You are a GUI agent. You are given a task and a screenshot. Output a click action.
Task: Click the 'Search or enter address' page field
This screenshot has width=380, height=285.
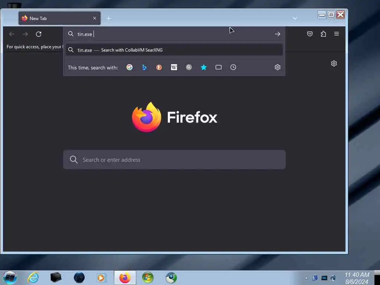pyautogui.click(x=174, y=160)
